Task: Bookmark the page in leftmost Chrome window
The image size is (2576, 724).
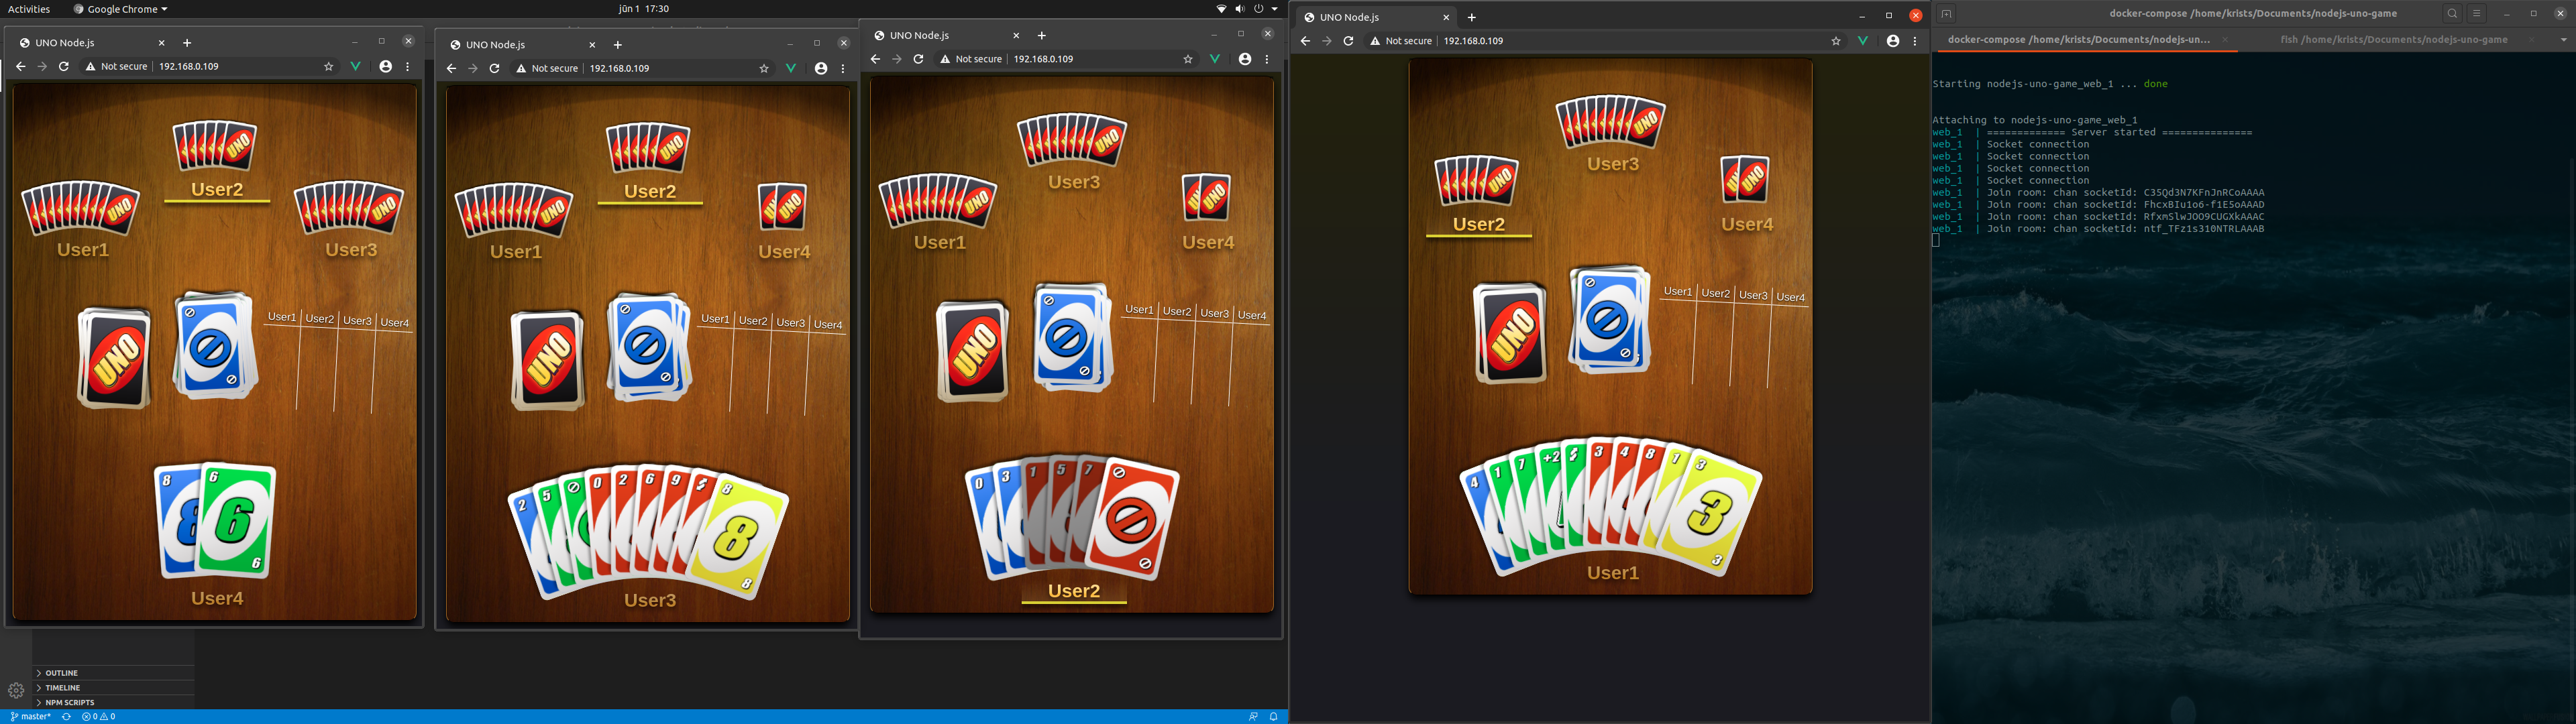Action: coord(328,67)
